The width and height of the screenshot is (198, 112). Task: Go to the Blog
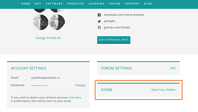[148, 4]
